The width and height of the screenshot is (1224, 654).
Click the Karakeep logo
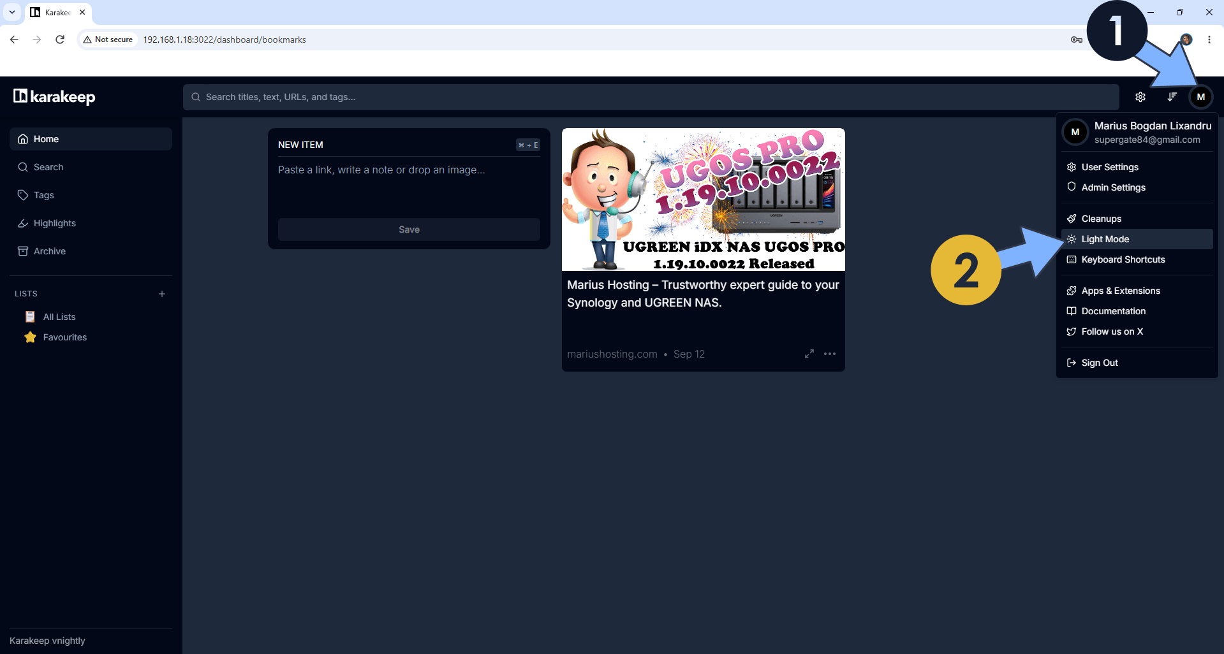54,97
